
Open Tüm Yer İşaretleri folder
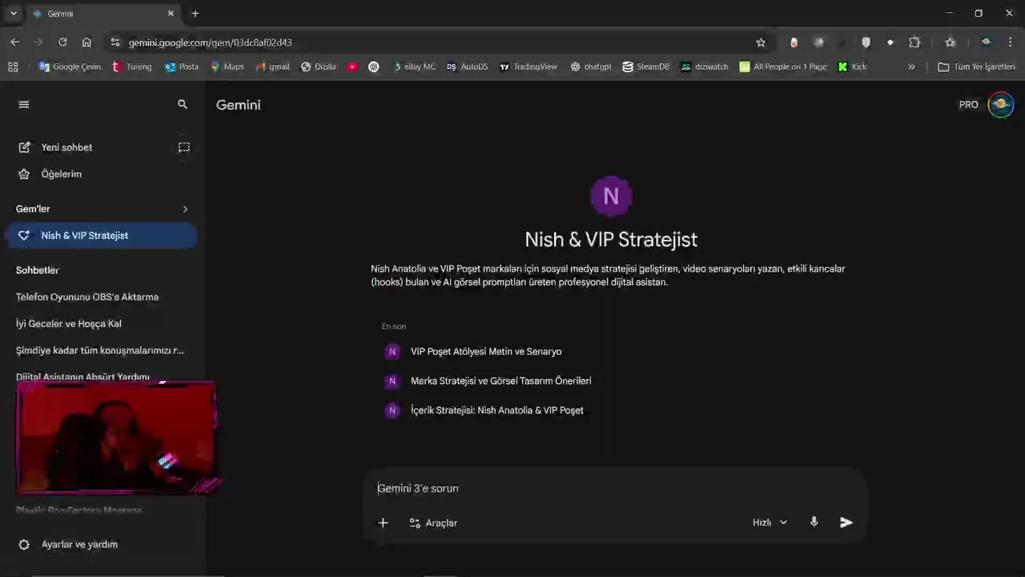[977, 67]
